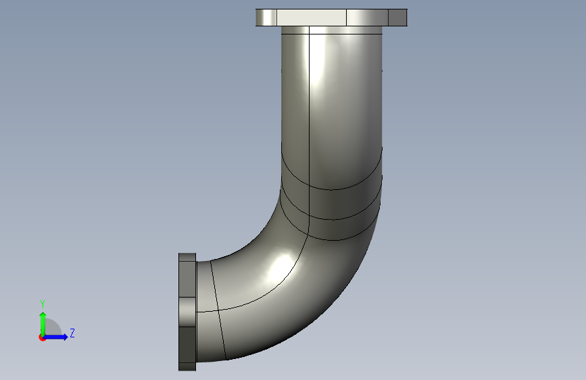Select the left flange of the pipe elbow
This screenshot has width=586, height=380.
(187, 312)
